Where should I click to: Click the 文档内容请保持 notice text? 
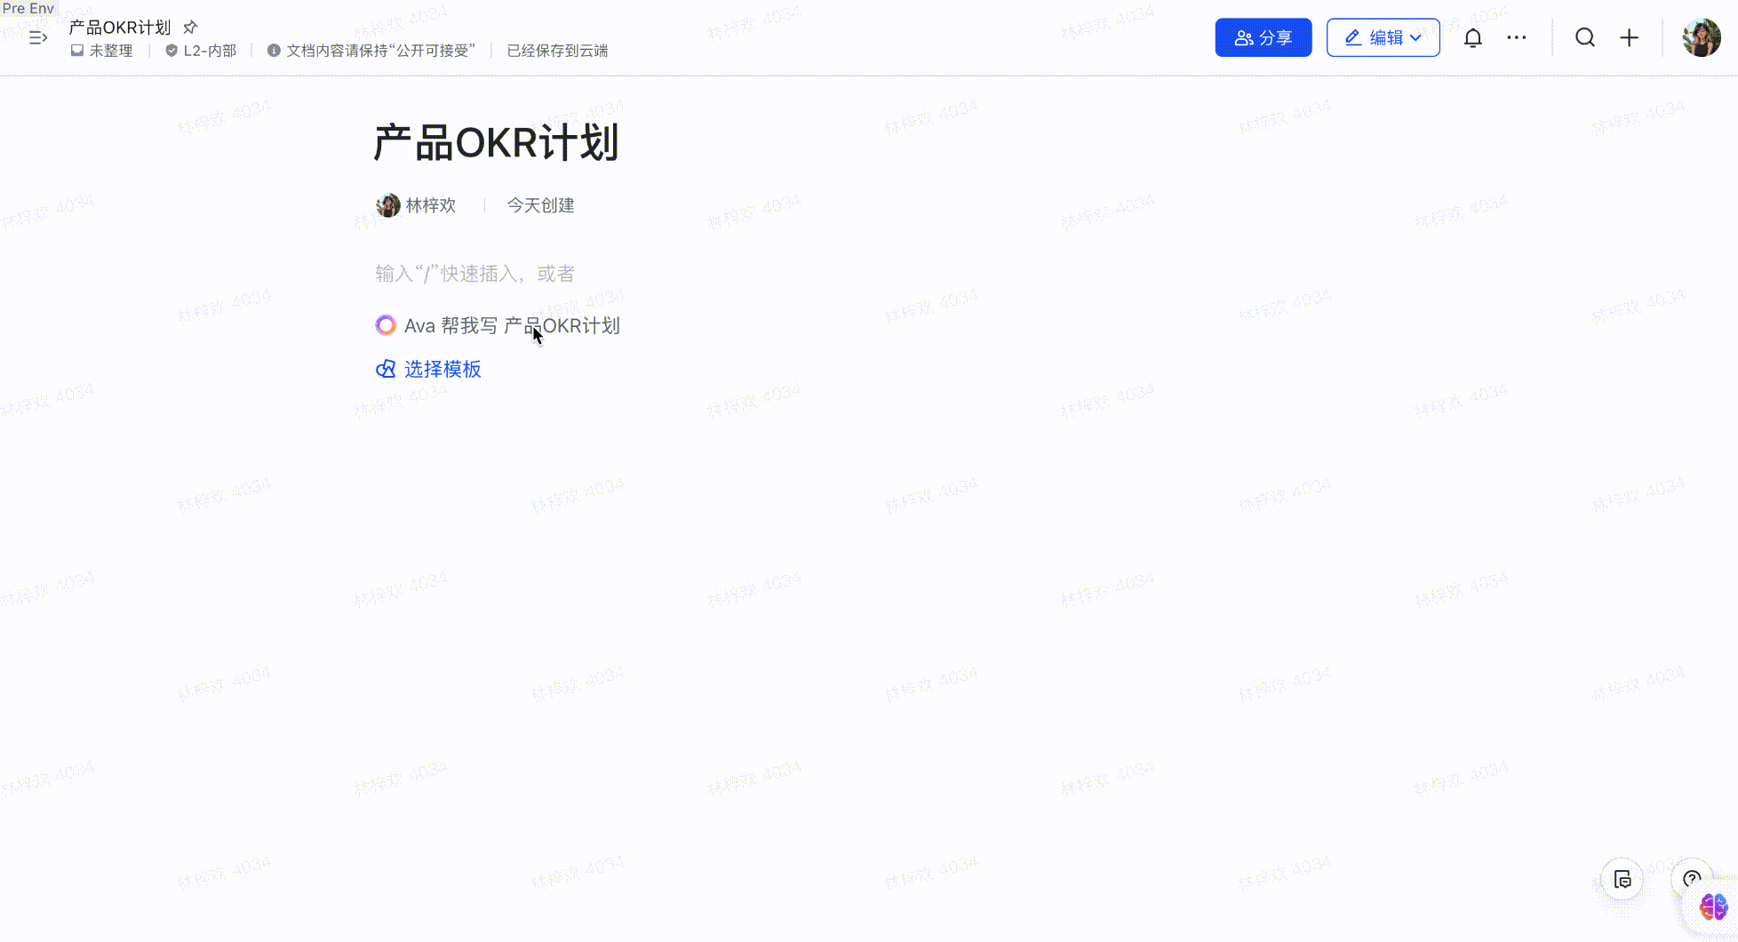point(379,51)
